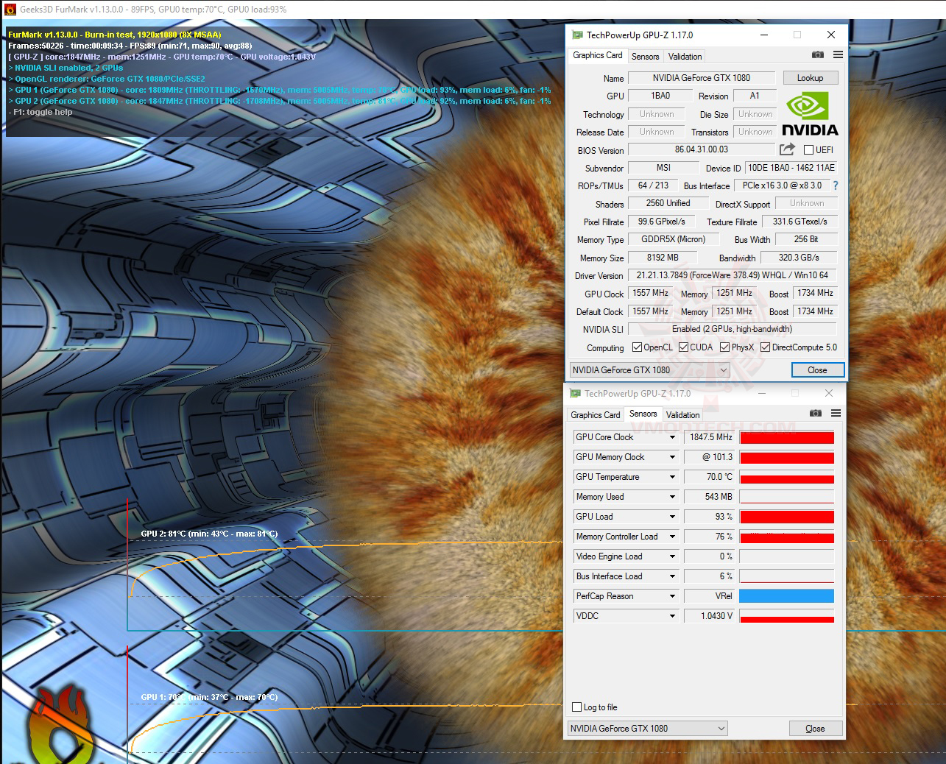This screenshot has width=946, height=764.
Task: Click the GPU Core Clock red graph bar
Action: (x=786, y=437)
